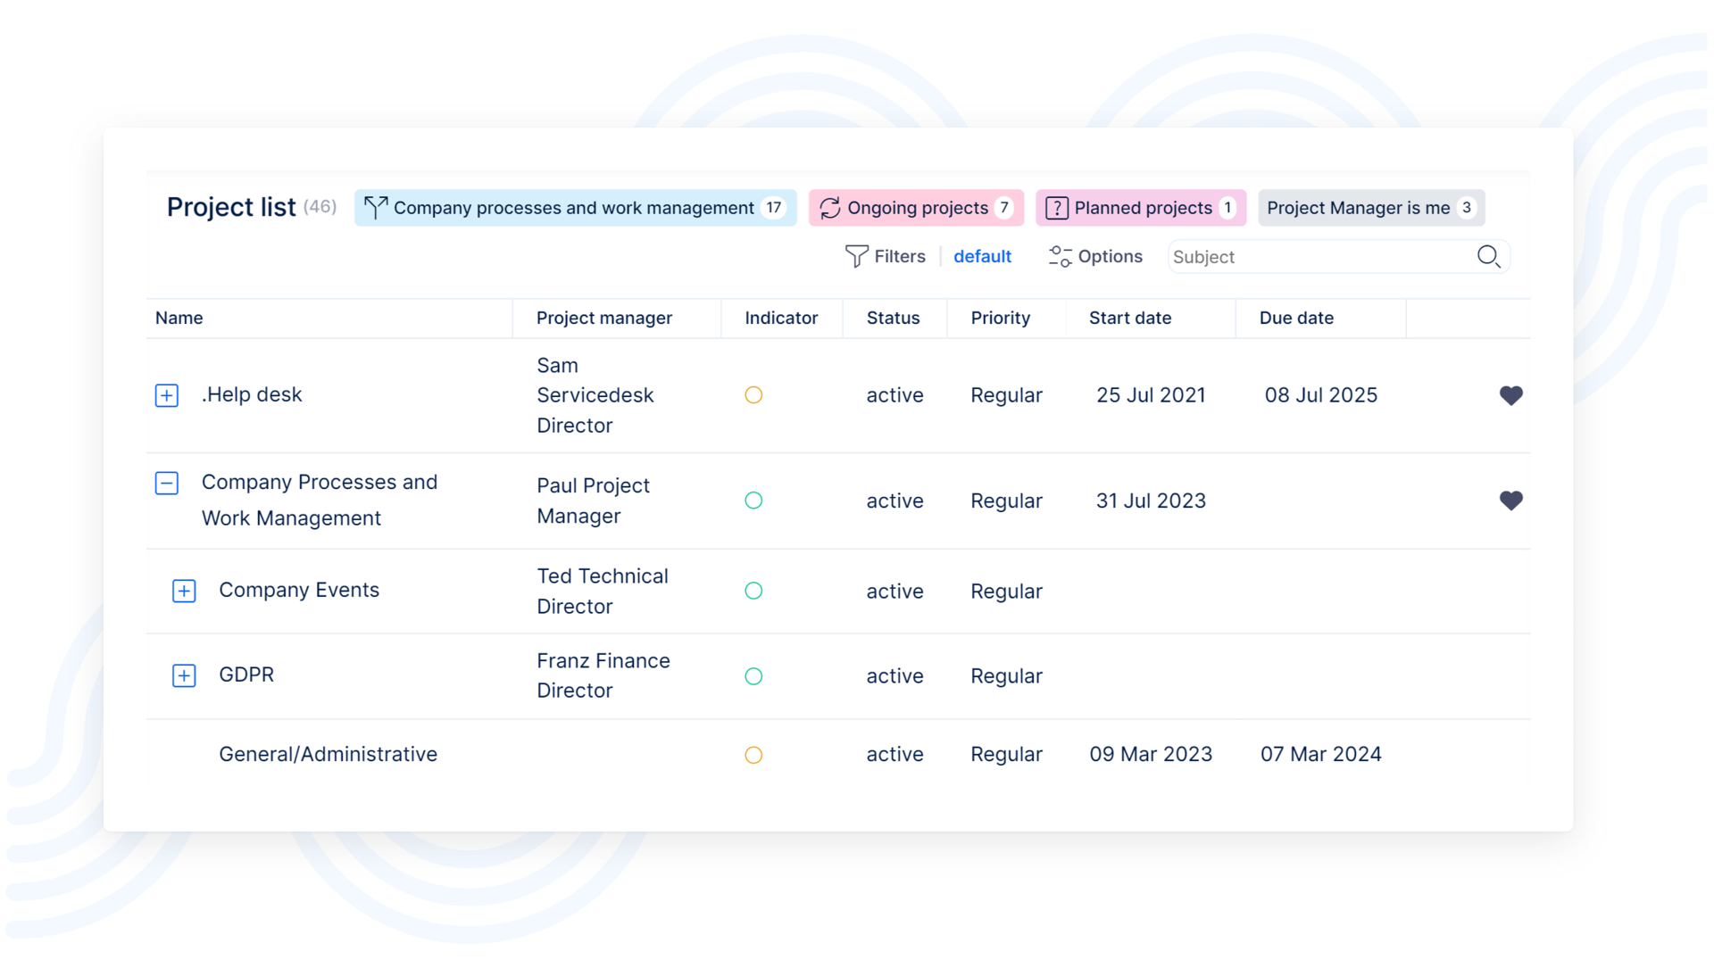Viewport: 1714px width, 960px height.
Task: Click the Planned projects question mark icon
Action: [1056, 208]
